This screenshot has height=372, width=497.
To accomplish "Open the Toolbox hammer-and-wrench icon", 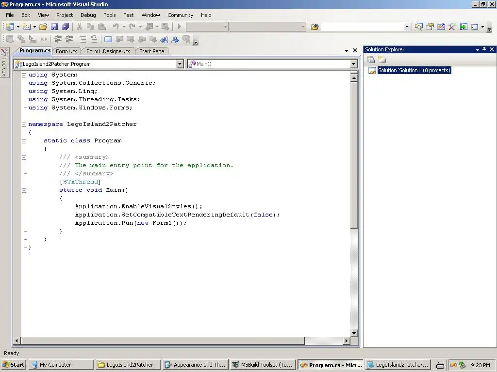I will pos(452,27).
